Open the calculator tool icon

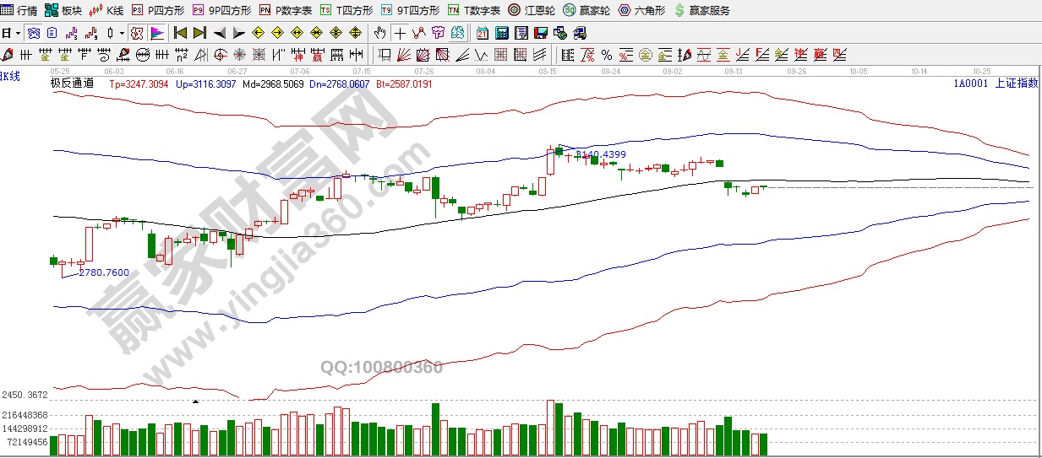[502, 34]
